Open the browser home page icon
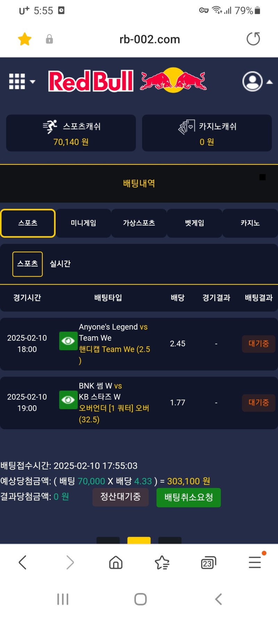Image resolution: width=278 pixels, height=618 pixels. (x=116, y=562)
